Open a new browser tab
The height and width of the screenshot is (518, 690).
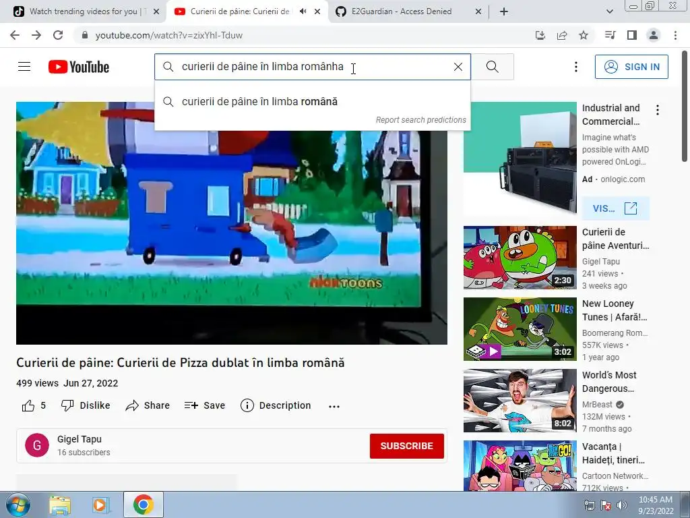point(504,12)
